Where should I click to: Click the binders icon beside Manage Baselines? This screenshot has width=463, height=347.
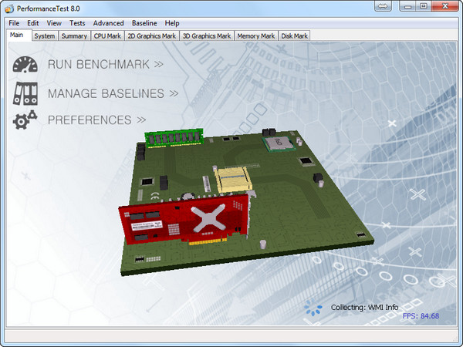click(x=25, y=93)
